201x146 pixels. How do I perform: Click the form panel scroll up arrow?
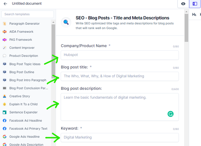(x=186, y=12)
